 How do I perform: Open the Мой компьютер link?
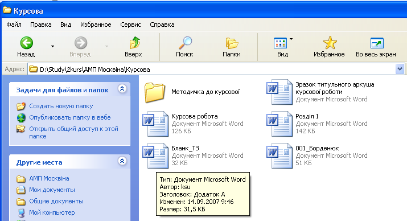52,212
